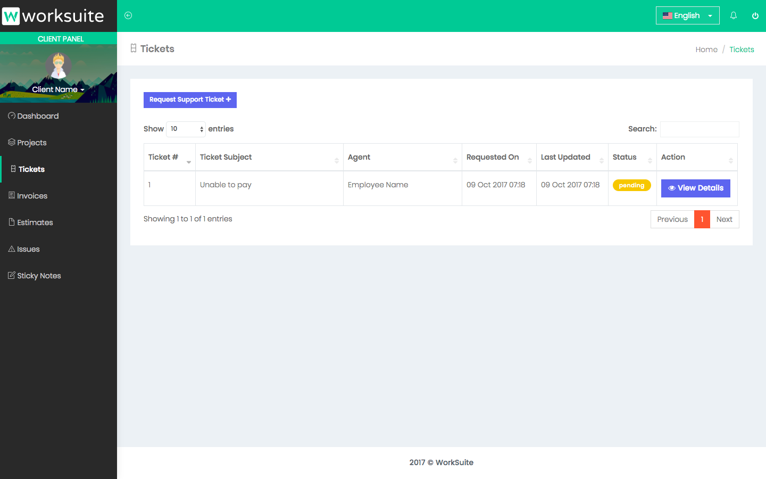The height and width of the screenshot is (479, 766).
Task: Open the Issues sidebar item
Action: [28, 249]
